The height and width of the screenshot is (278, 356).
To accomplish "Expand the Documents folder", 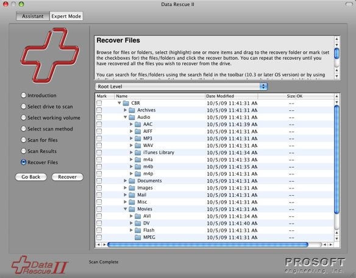I will coord(125,181).
